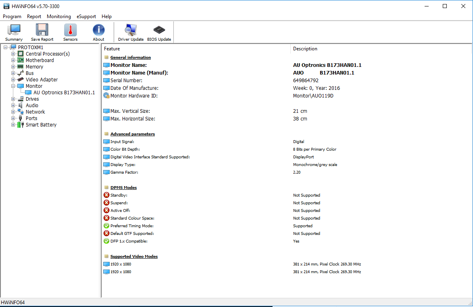Click the Monitor Hardware ID gear icon

(x=106, y=96)
